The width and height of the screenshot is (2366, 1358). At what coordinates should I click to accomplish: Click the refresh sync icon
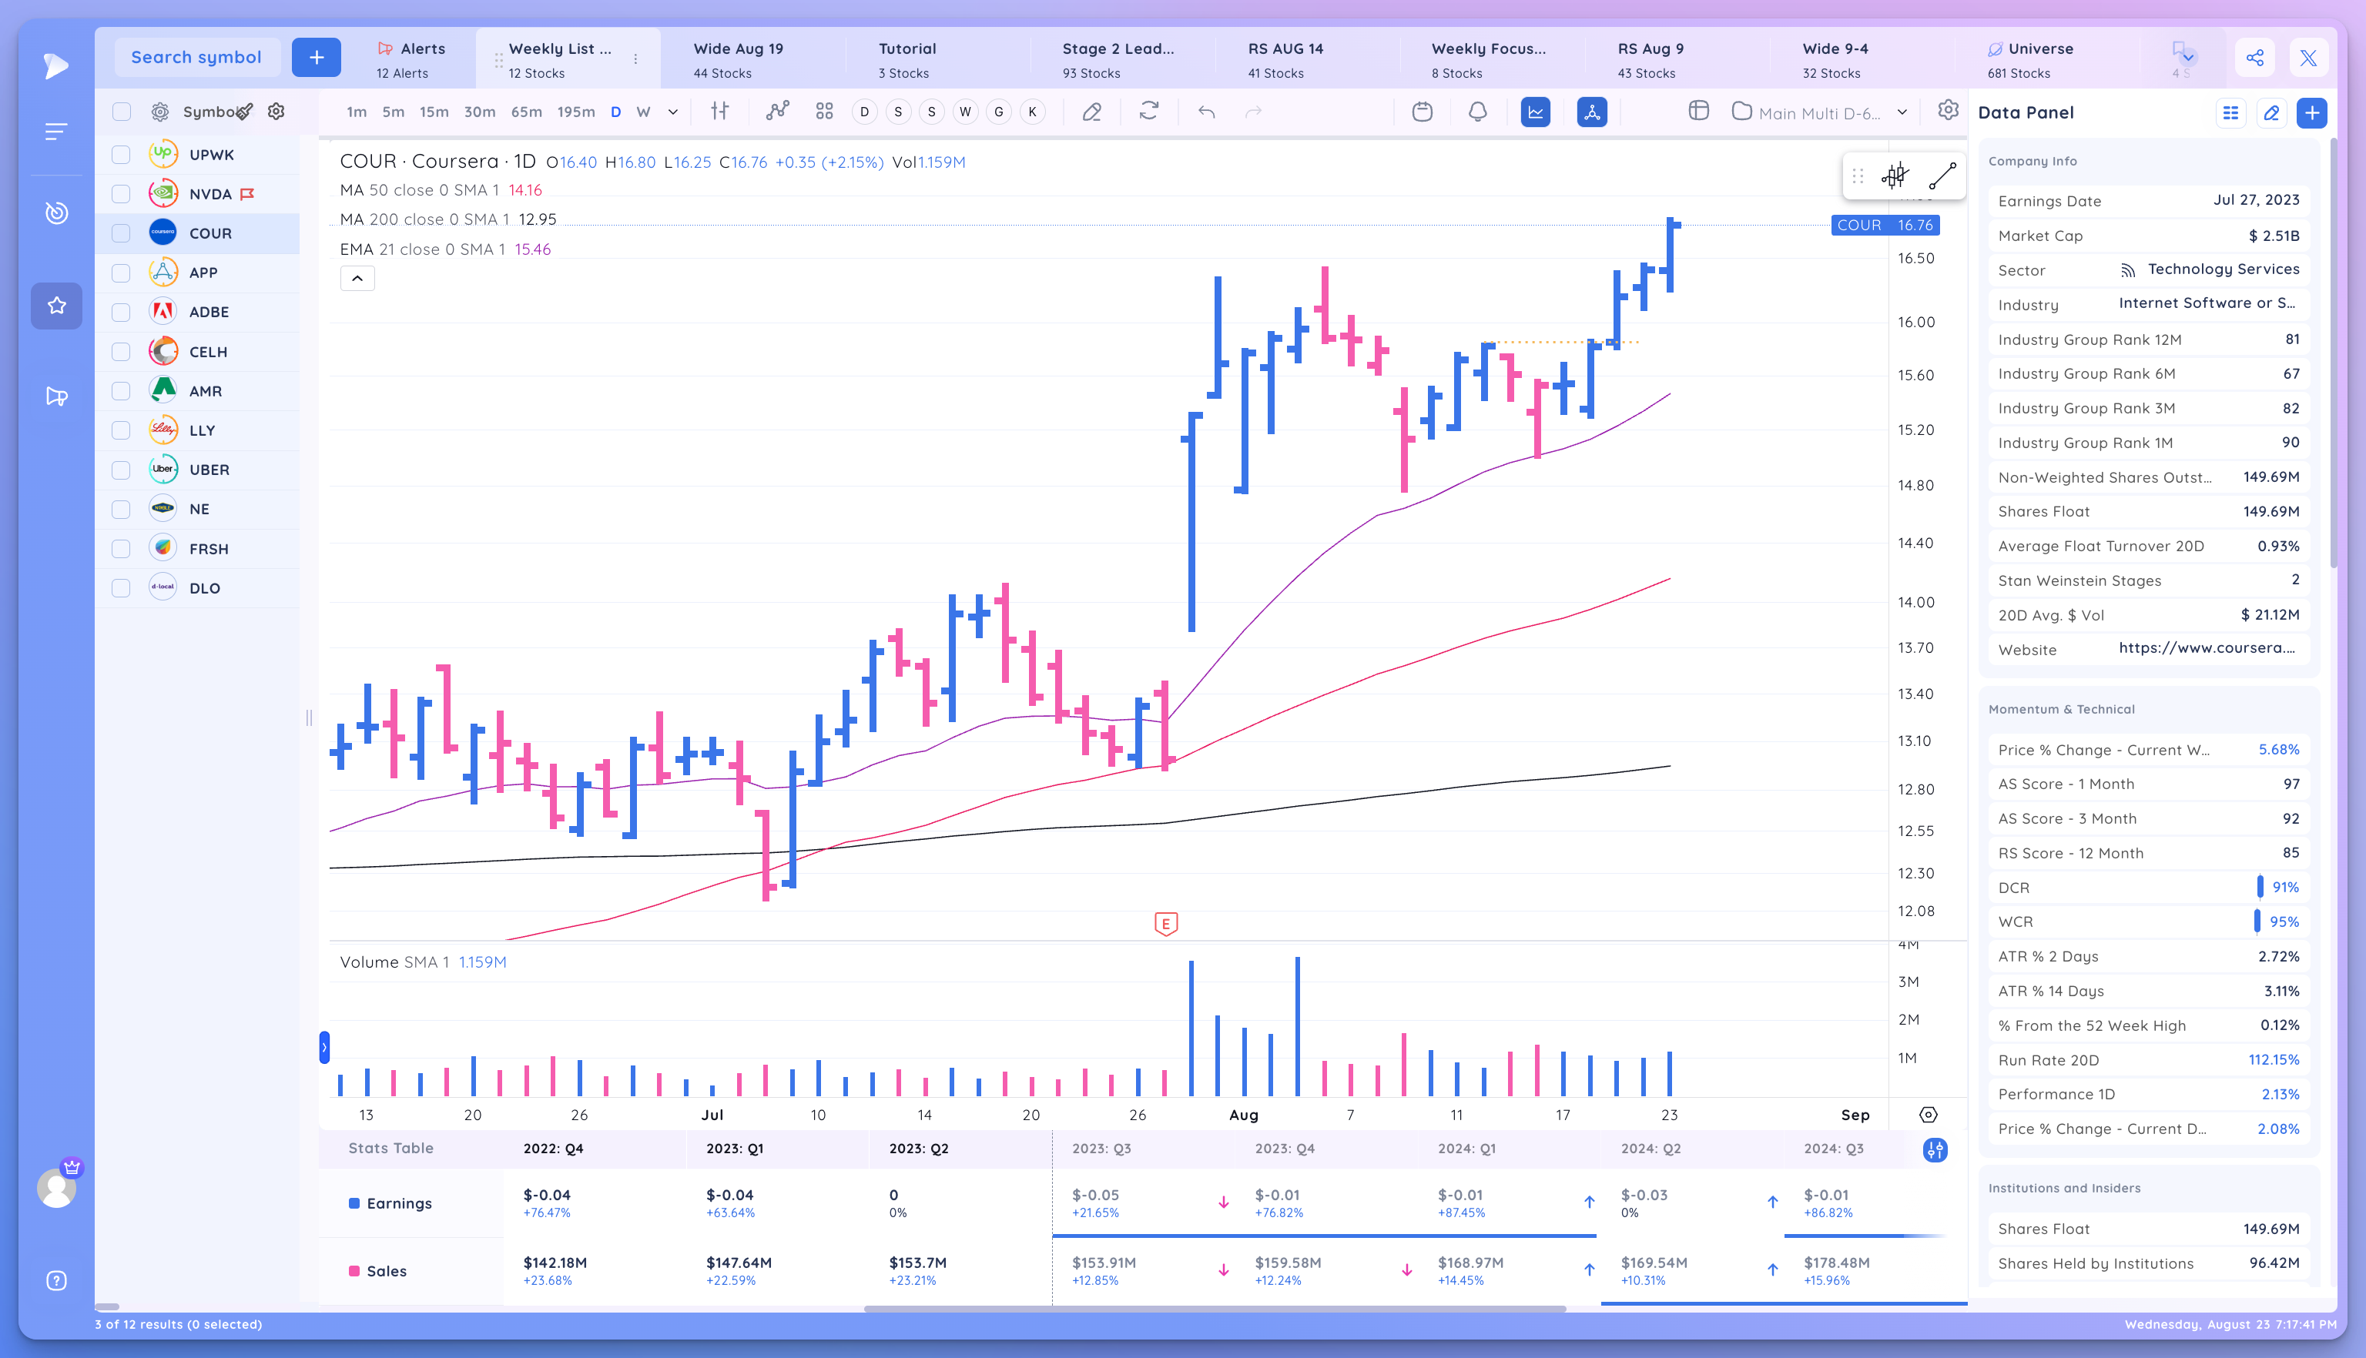(1149, 112)
